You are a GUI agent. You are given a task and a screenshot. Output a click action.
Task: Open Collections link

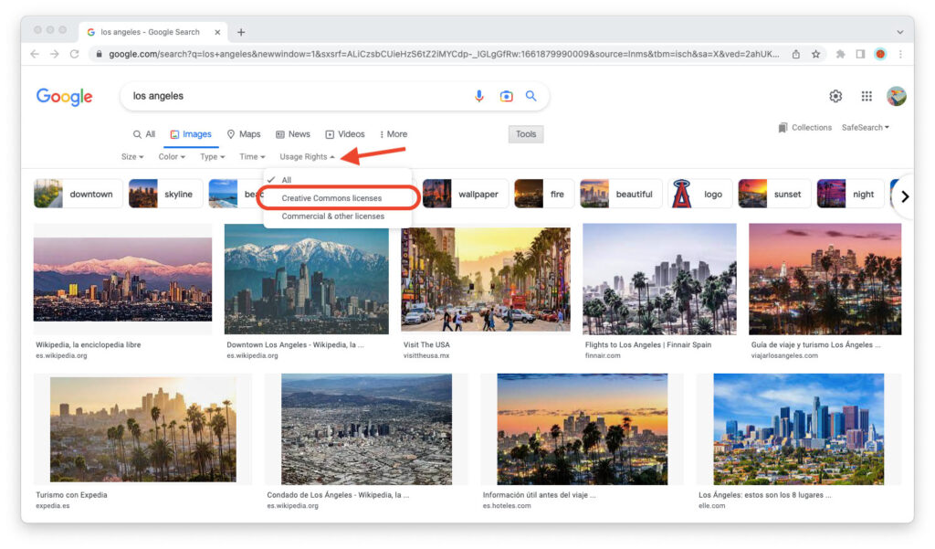[805, 128]
